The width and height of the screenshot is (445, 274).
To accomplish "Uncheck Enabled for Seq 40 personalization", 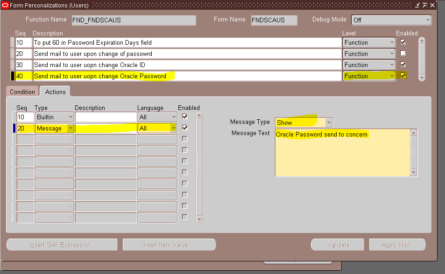I will 403,75.
